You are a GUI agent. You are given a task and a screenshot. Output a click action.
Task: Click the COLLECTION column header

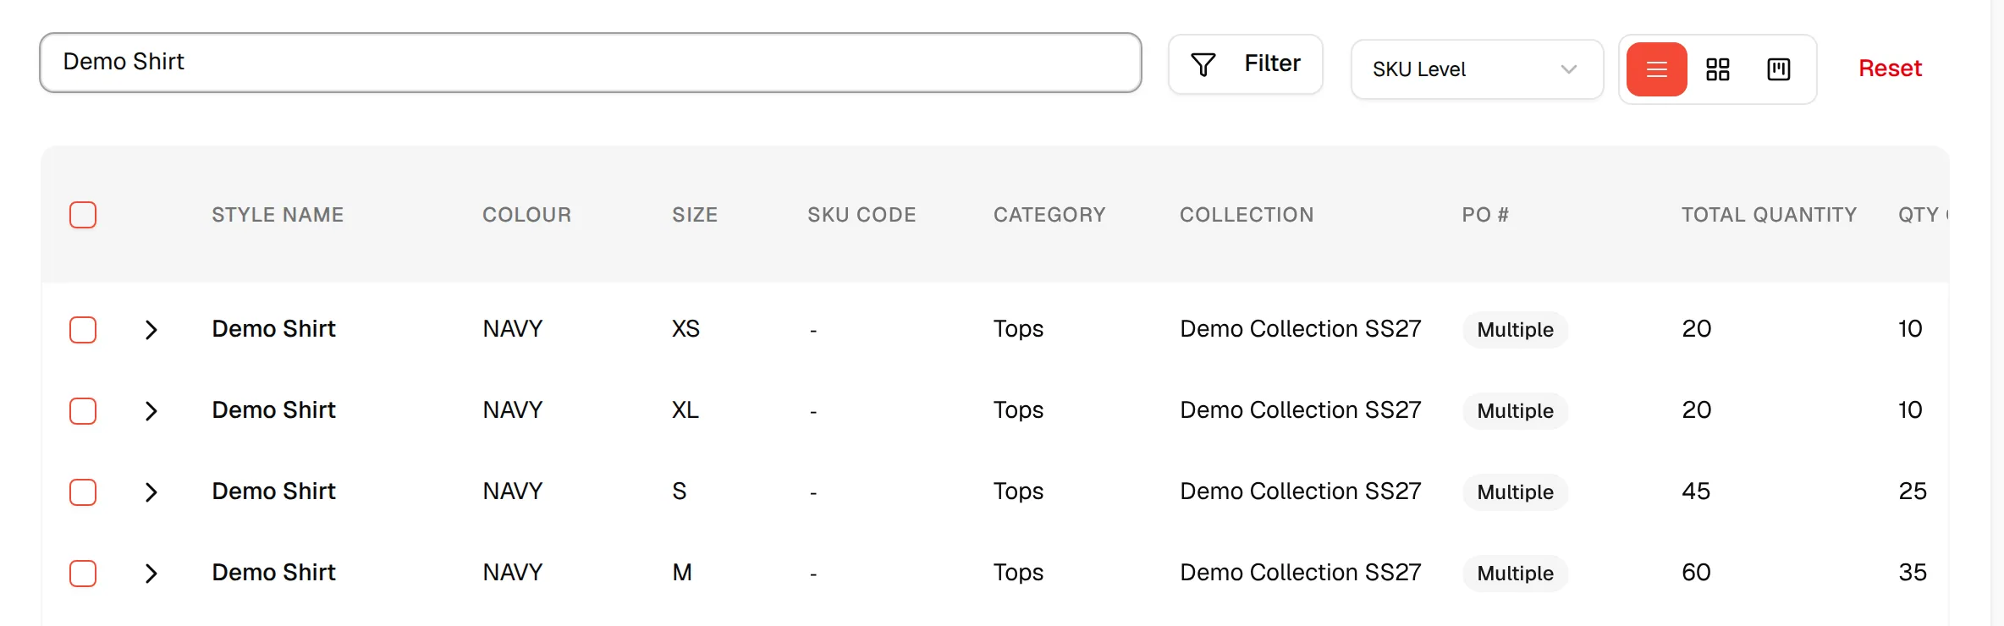[x=1247, y=215]
